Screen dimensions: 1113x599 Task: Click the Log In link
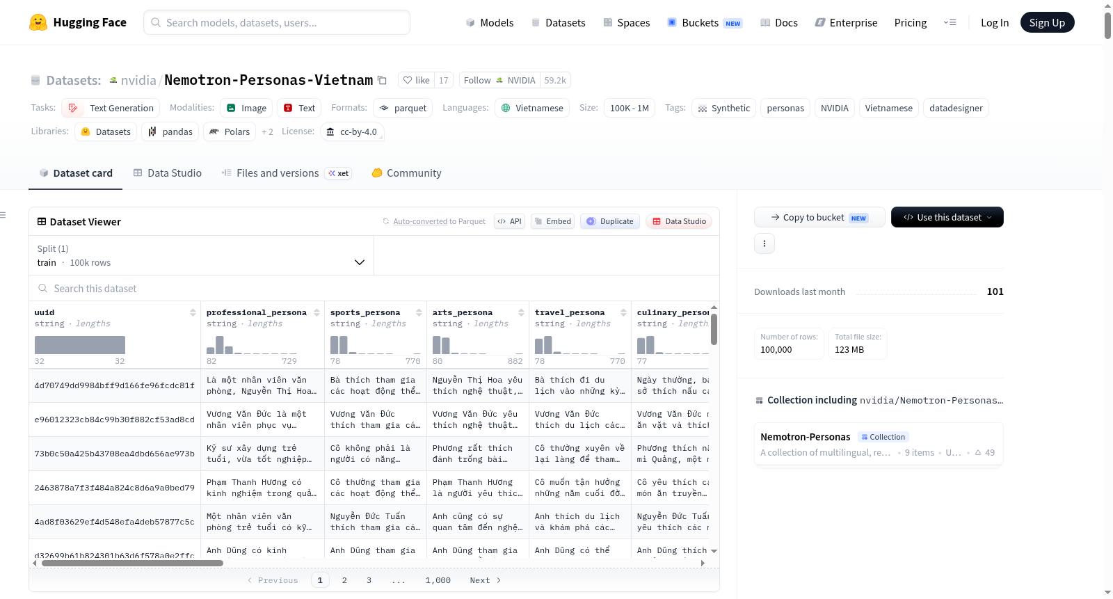(995, 22)
